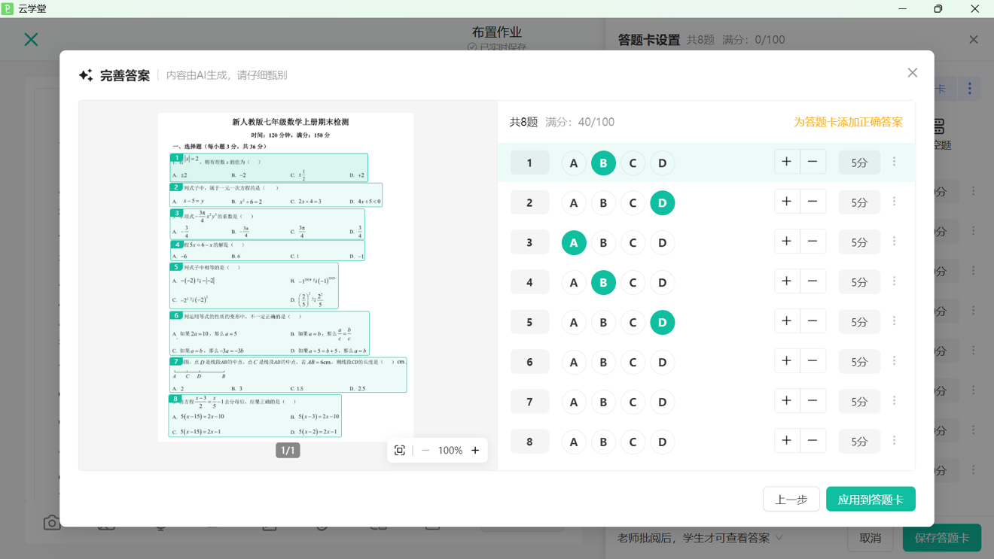Choose option C for question 2
This screenshot has height=559, width=994.
coord(633,203)
